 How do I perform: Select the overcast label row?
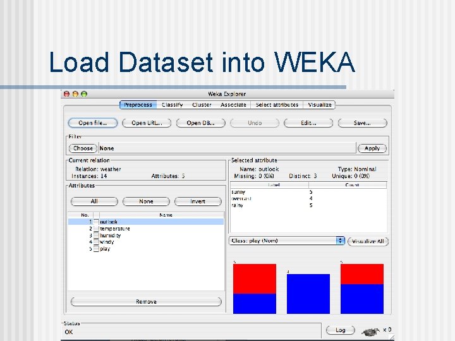pyautogui.click(x=308, y=199)
